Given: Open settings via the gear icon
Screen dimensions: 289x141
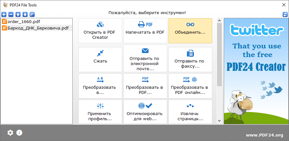Looking at the screenshot, I should pyautogui.click(x=11, y=133).
